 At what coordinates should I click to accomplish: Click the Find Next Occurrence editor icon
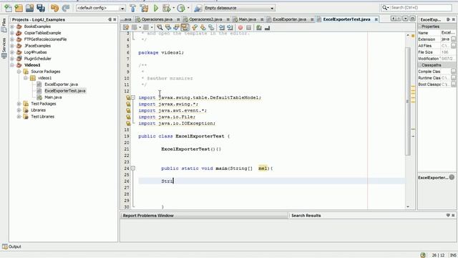(x=176, y=27)
